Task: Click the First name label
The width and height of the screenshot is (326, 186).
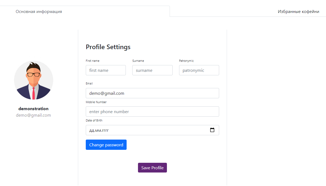Action: (93, 61)
